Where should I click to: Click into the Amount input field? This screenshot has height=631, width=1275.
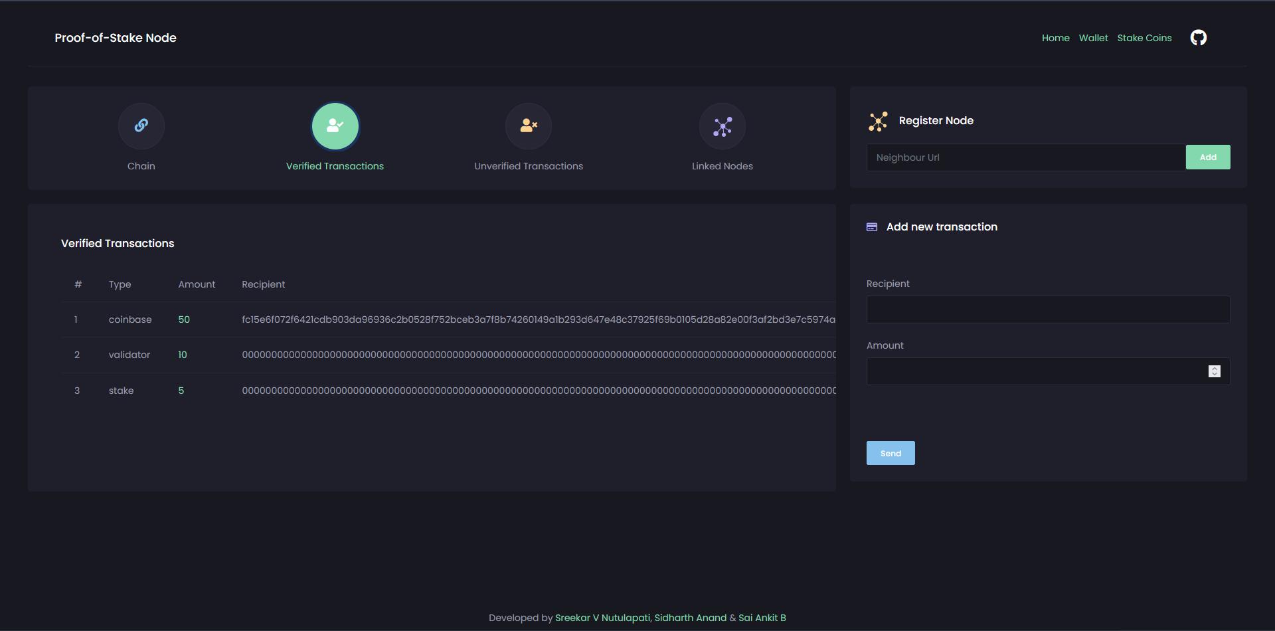(1036, 371)
